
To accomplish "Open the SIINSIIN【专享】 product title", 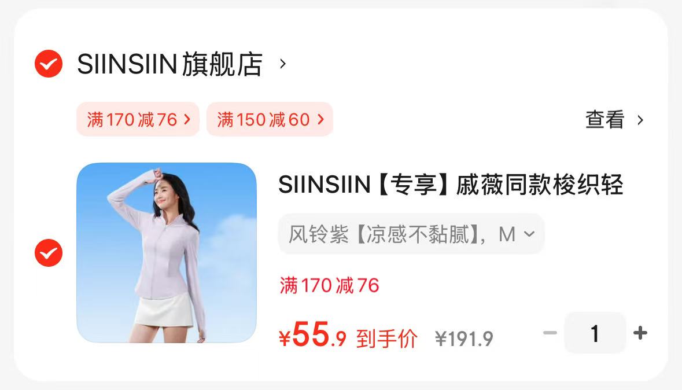I will click(x=451, y=185).
